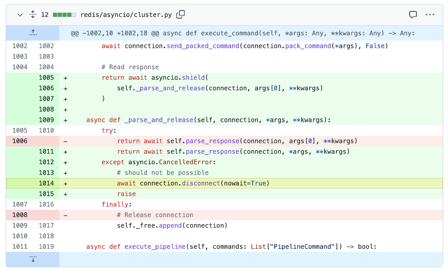Open the file comment icon

coord(413,15)
